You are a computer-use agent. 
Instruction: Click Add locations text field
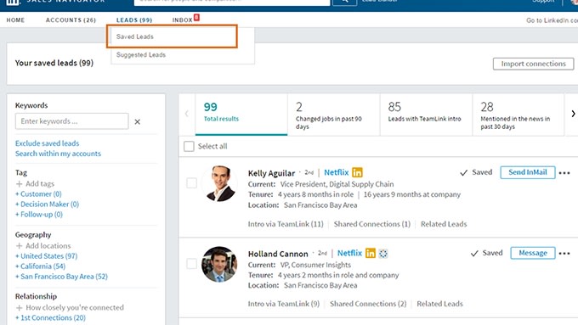(48, 246)
